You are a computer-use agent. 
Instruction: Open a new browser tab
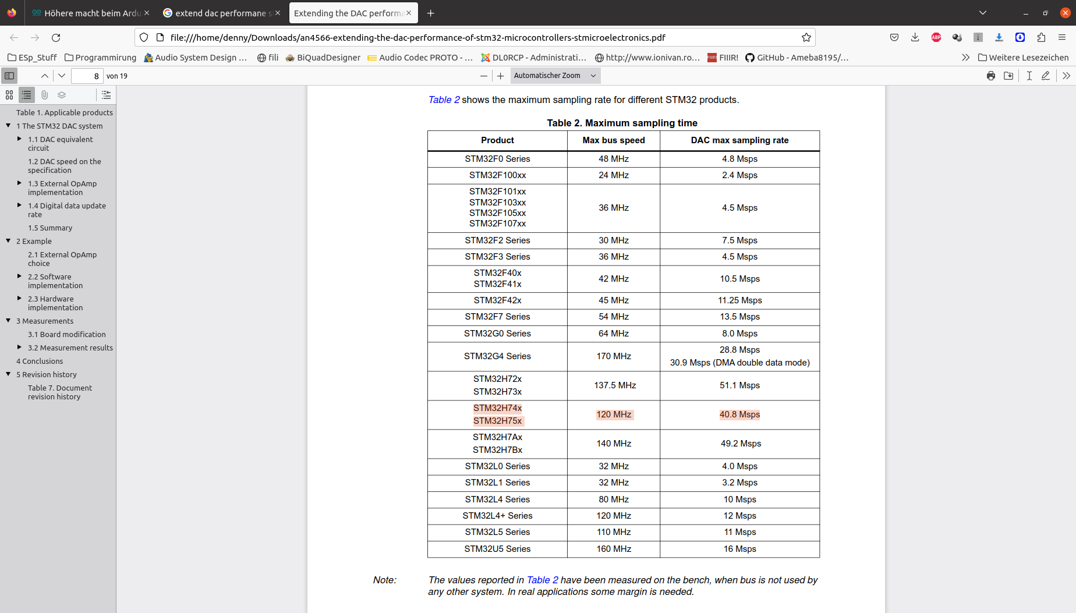(x=431, y=13)
